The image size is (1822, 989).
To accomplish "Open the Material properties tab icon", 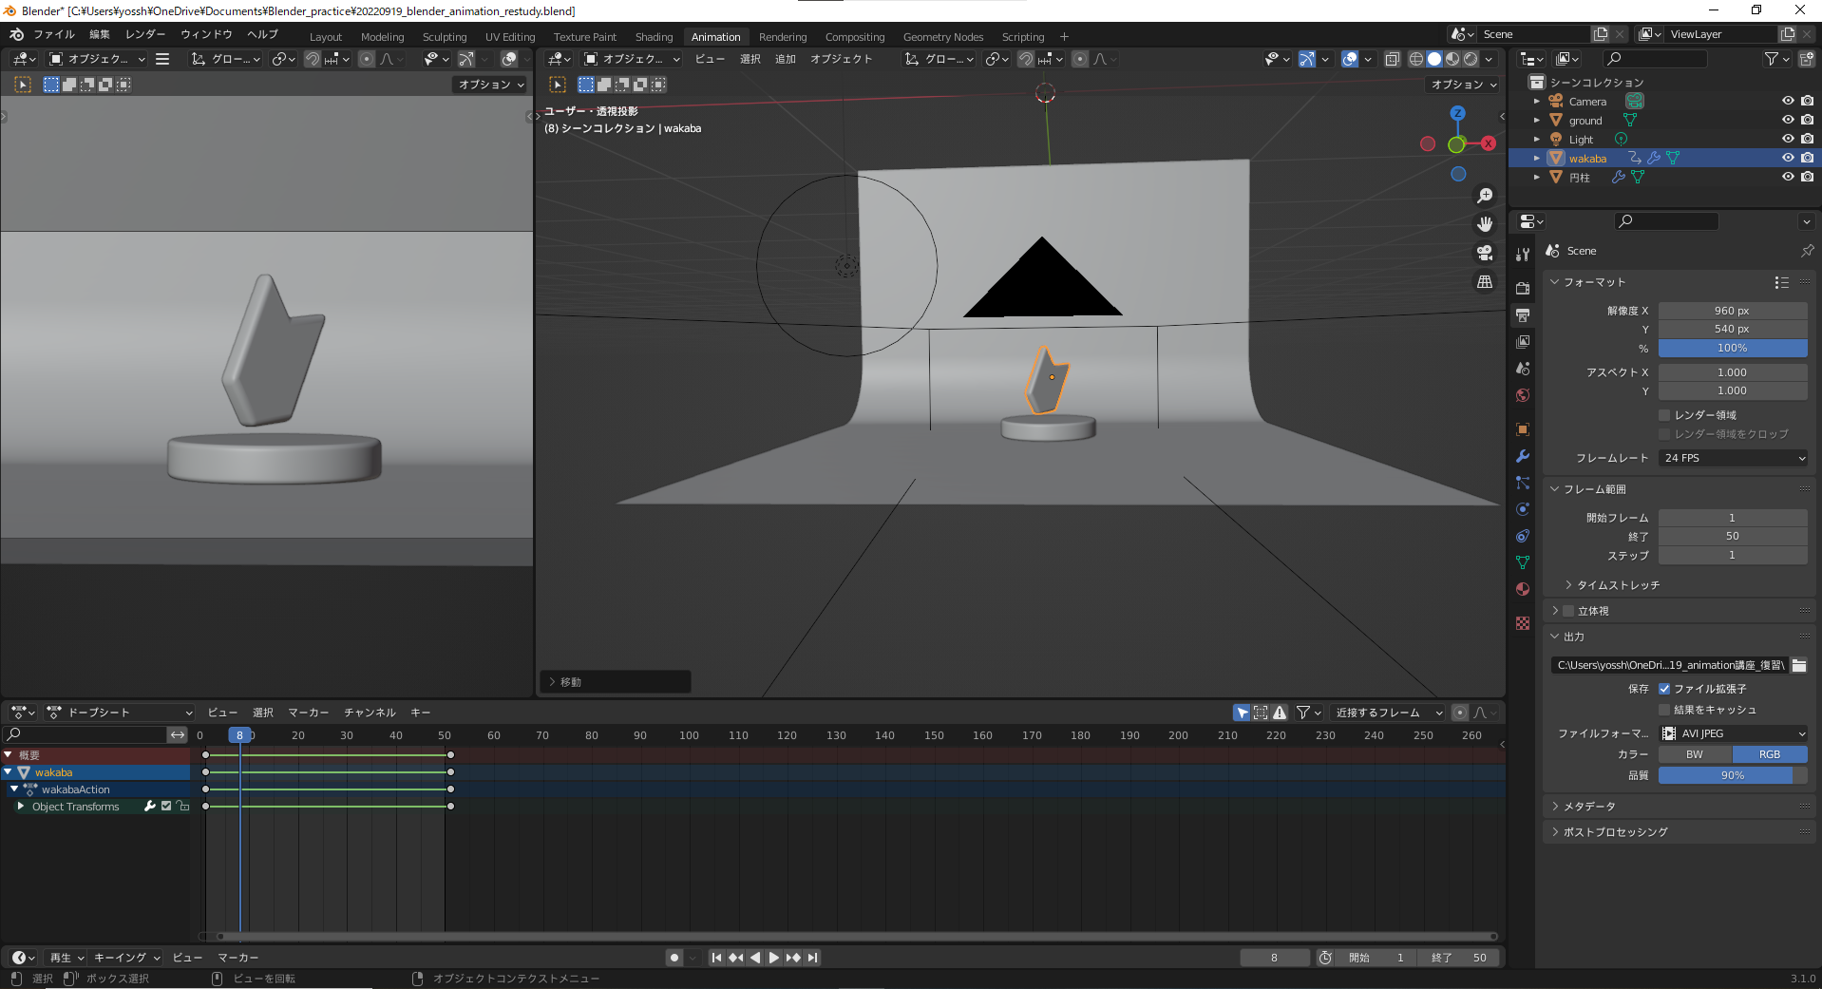I will point(1523,589).
